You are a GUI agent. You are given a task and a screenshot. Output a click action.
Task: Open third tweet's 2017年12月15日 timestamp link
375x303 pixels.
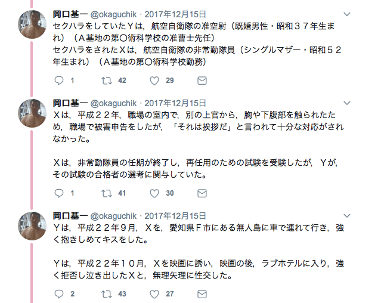coord(175,215)
